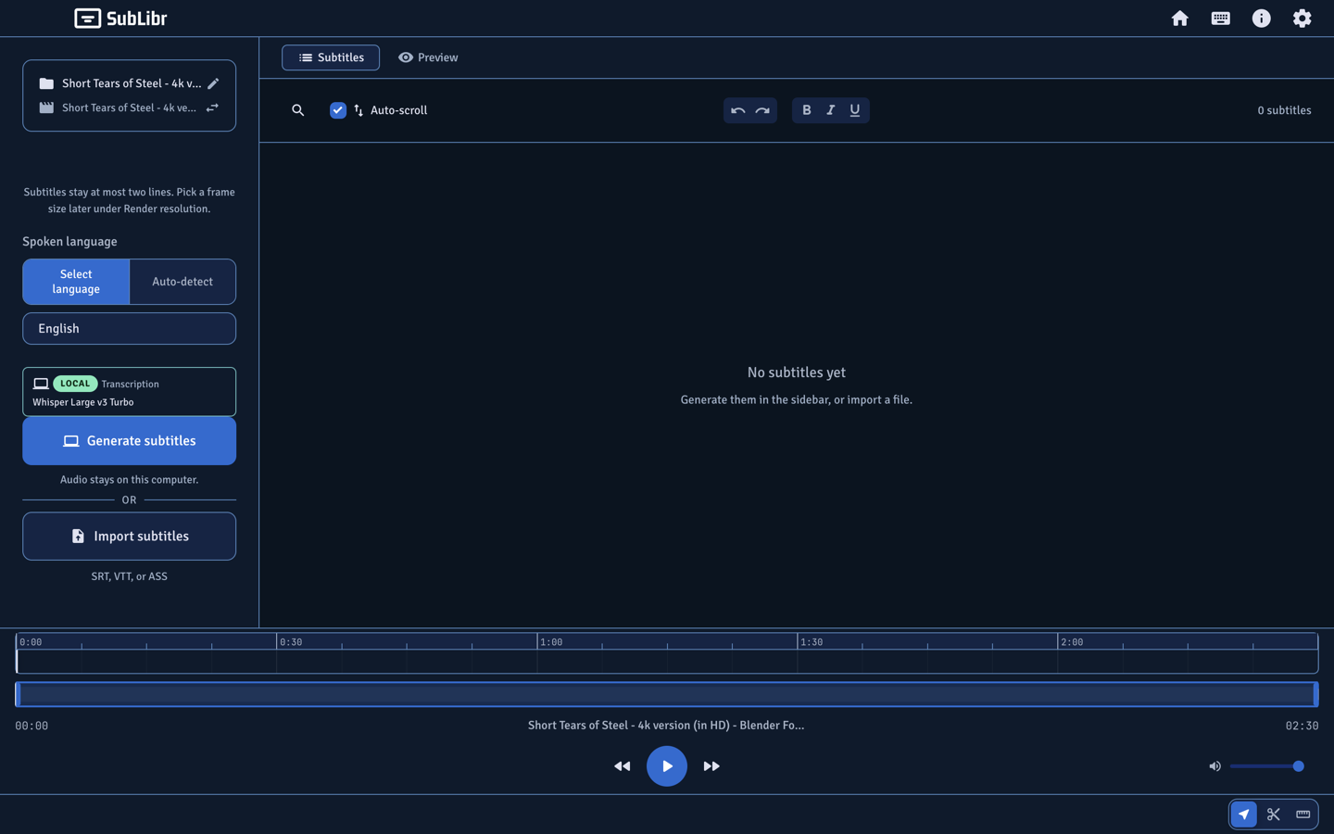Undo the last edit
This screenshot has width=1334, height=834.
[x=737, y=110]
